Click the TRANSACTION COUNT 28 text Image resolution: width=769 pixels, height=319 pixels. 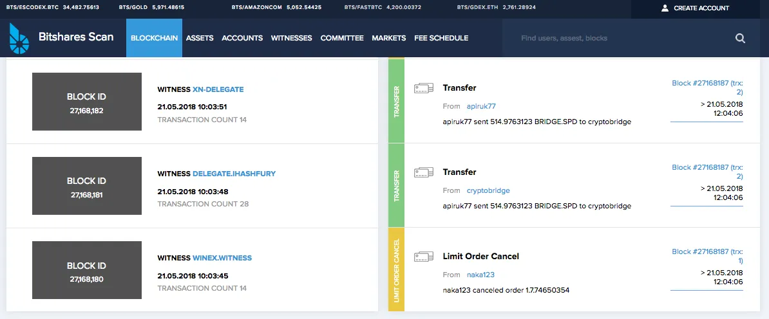pyautogui.click(x=203, y=204)
